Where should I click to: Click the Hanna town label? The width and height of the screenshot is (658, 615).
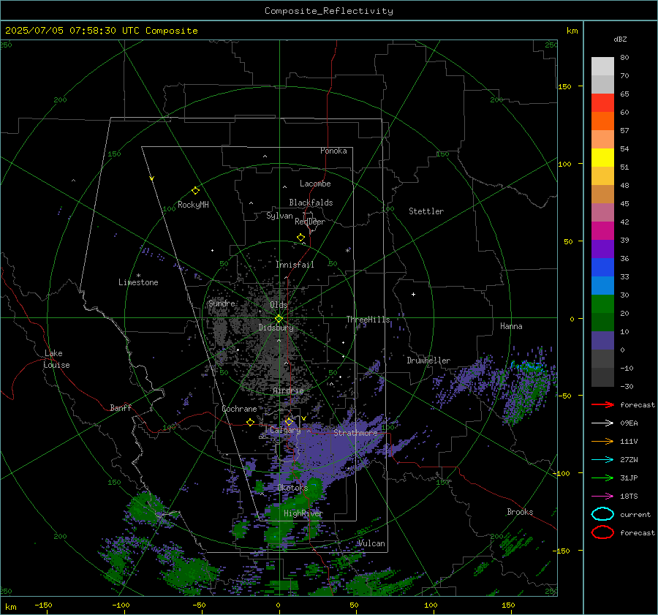point(511,326)
